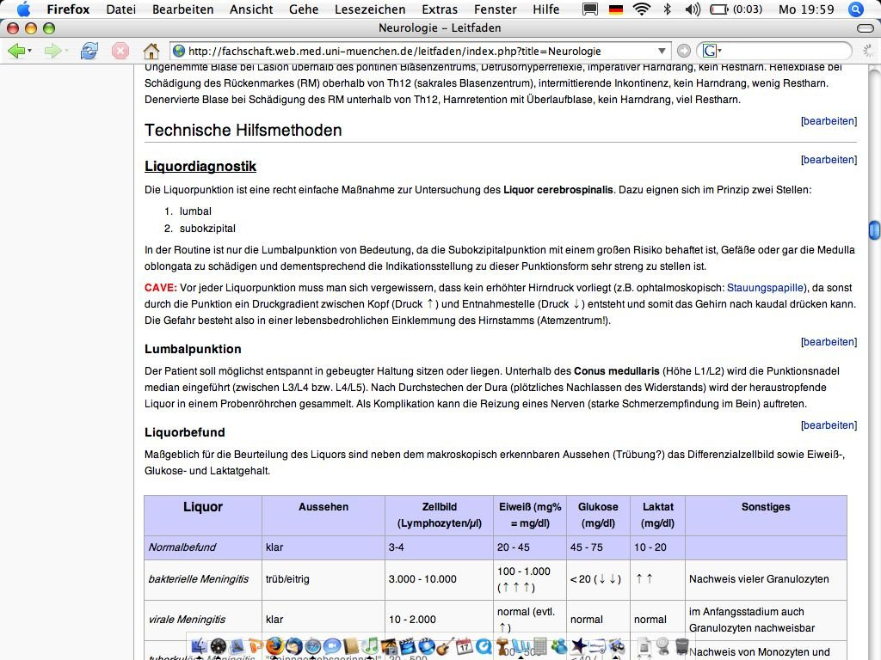Click the Back navigation arrow
881x660 pixels.
tap(15, 51)
